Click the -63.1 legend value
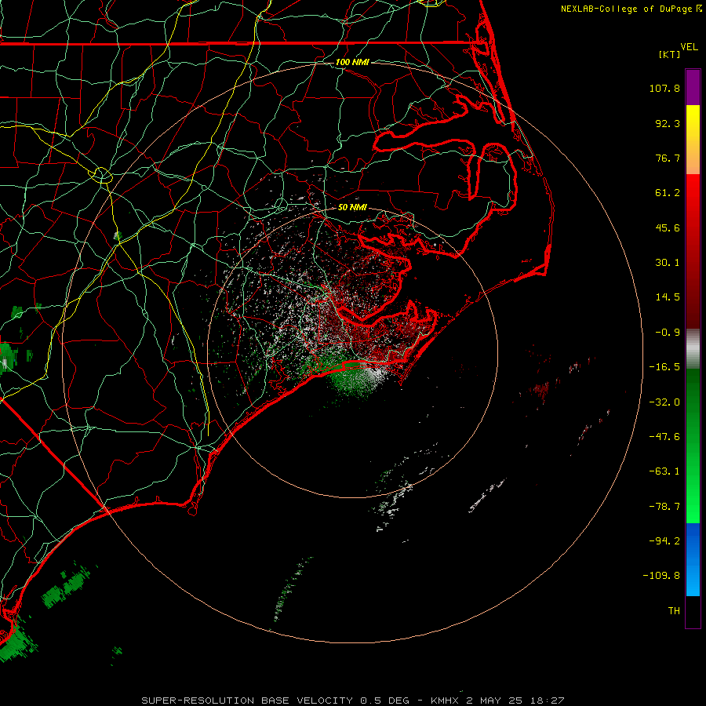The width and height of the screenshot is (706, 706). (x=664, y=471)
